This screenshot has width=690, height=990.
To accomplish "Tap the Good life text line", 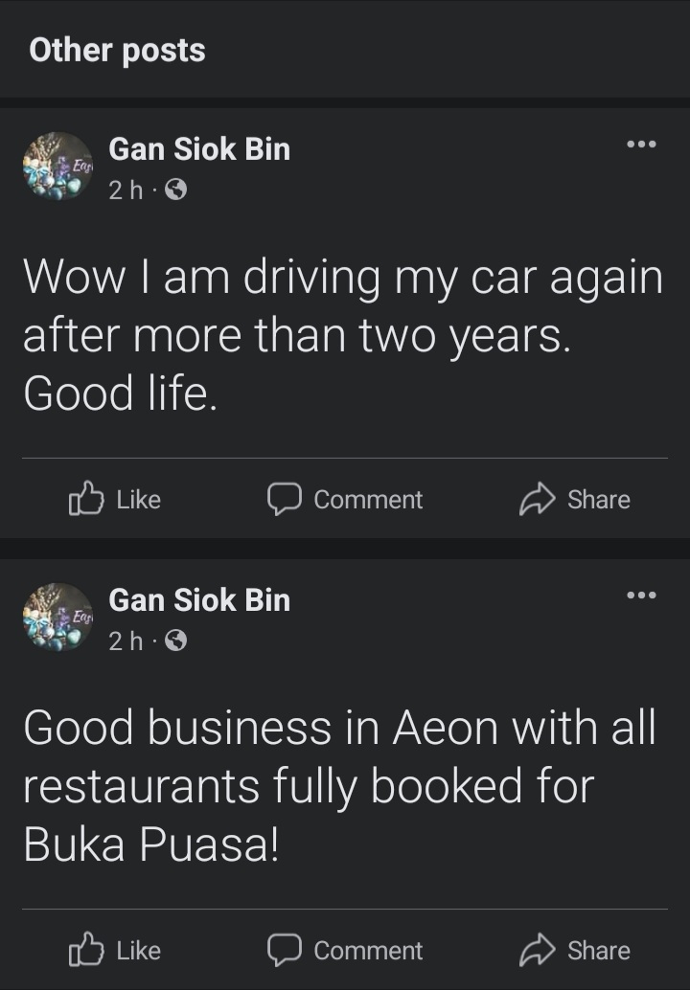I will (121, 394).
